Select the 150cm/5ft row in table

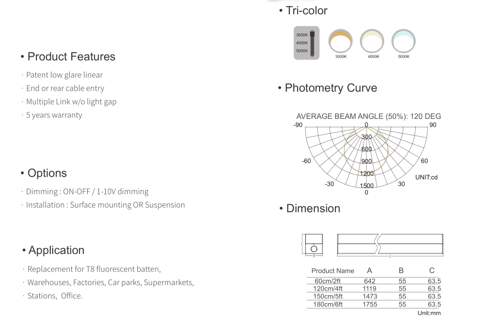coord(374,296)
